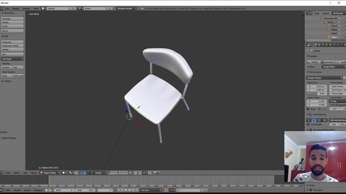Open the 3D viewport Select menu
346x194 pixels.
pyautogui.click(x=17, y=173)
